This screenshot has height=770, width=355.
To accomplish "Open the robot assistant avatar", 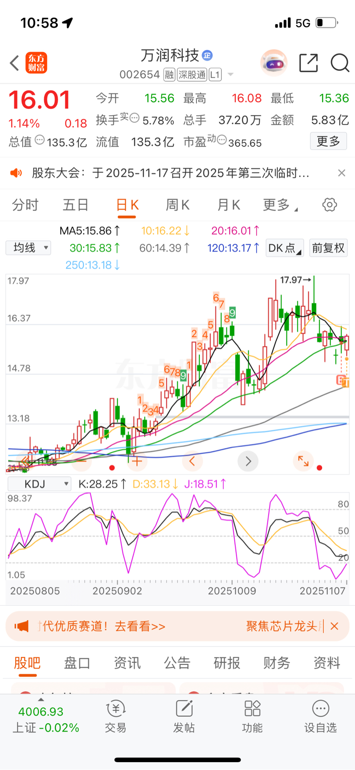I will tap(274, 63).
